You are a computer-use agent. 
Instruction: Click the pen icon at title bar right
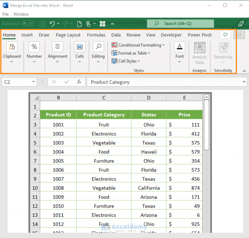click(241, 24)
